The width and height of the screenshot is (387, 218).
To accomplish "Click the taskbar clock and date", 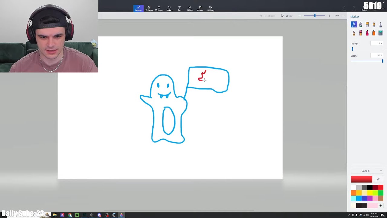I will (374, 215).
